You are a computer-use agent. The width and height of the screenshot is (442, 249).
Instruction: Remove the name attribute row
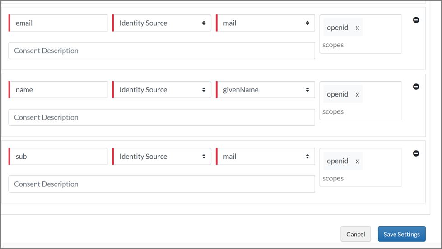click(x=416, y=87)
